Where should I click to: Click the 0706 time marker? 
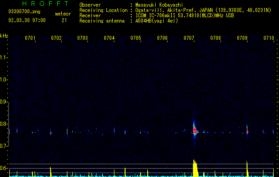(162, 38)
